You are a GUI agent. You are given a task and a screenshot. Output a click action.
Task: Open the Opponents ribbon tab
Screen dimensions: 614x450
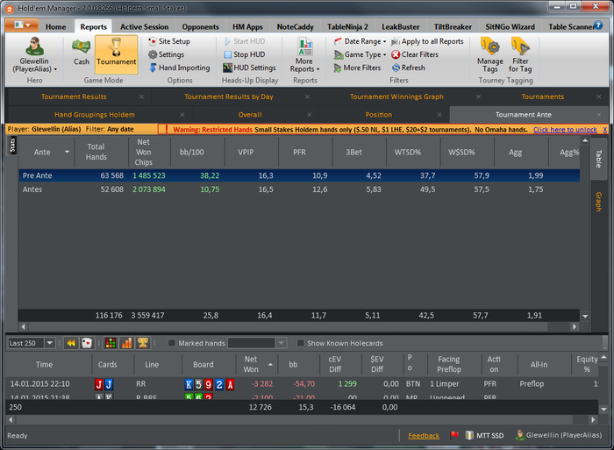[200, 26]
